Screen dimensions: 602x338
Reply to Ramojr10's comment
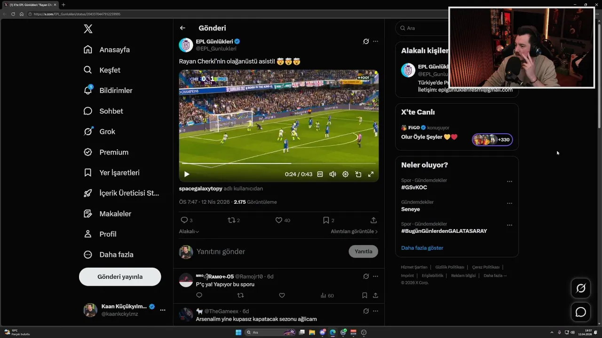coord(199,295)
